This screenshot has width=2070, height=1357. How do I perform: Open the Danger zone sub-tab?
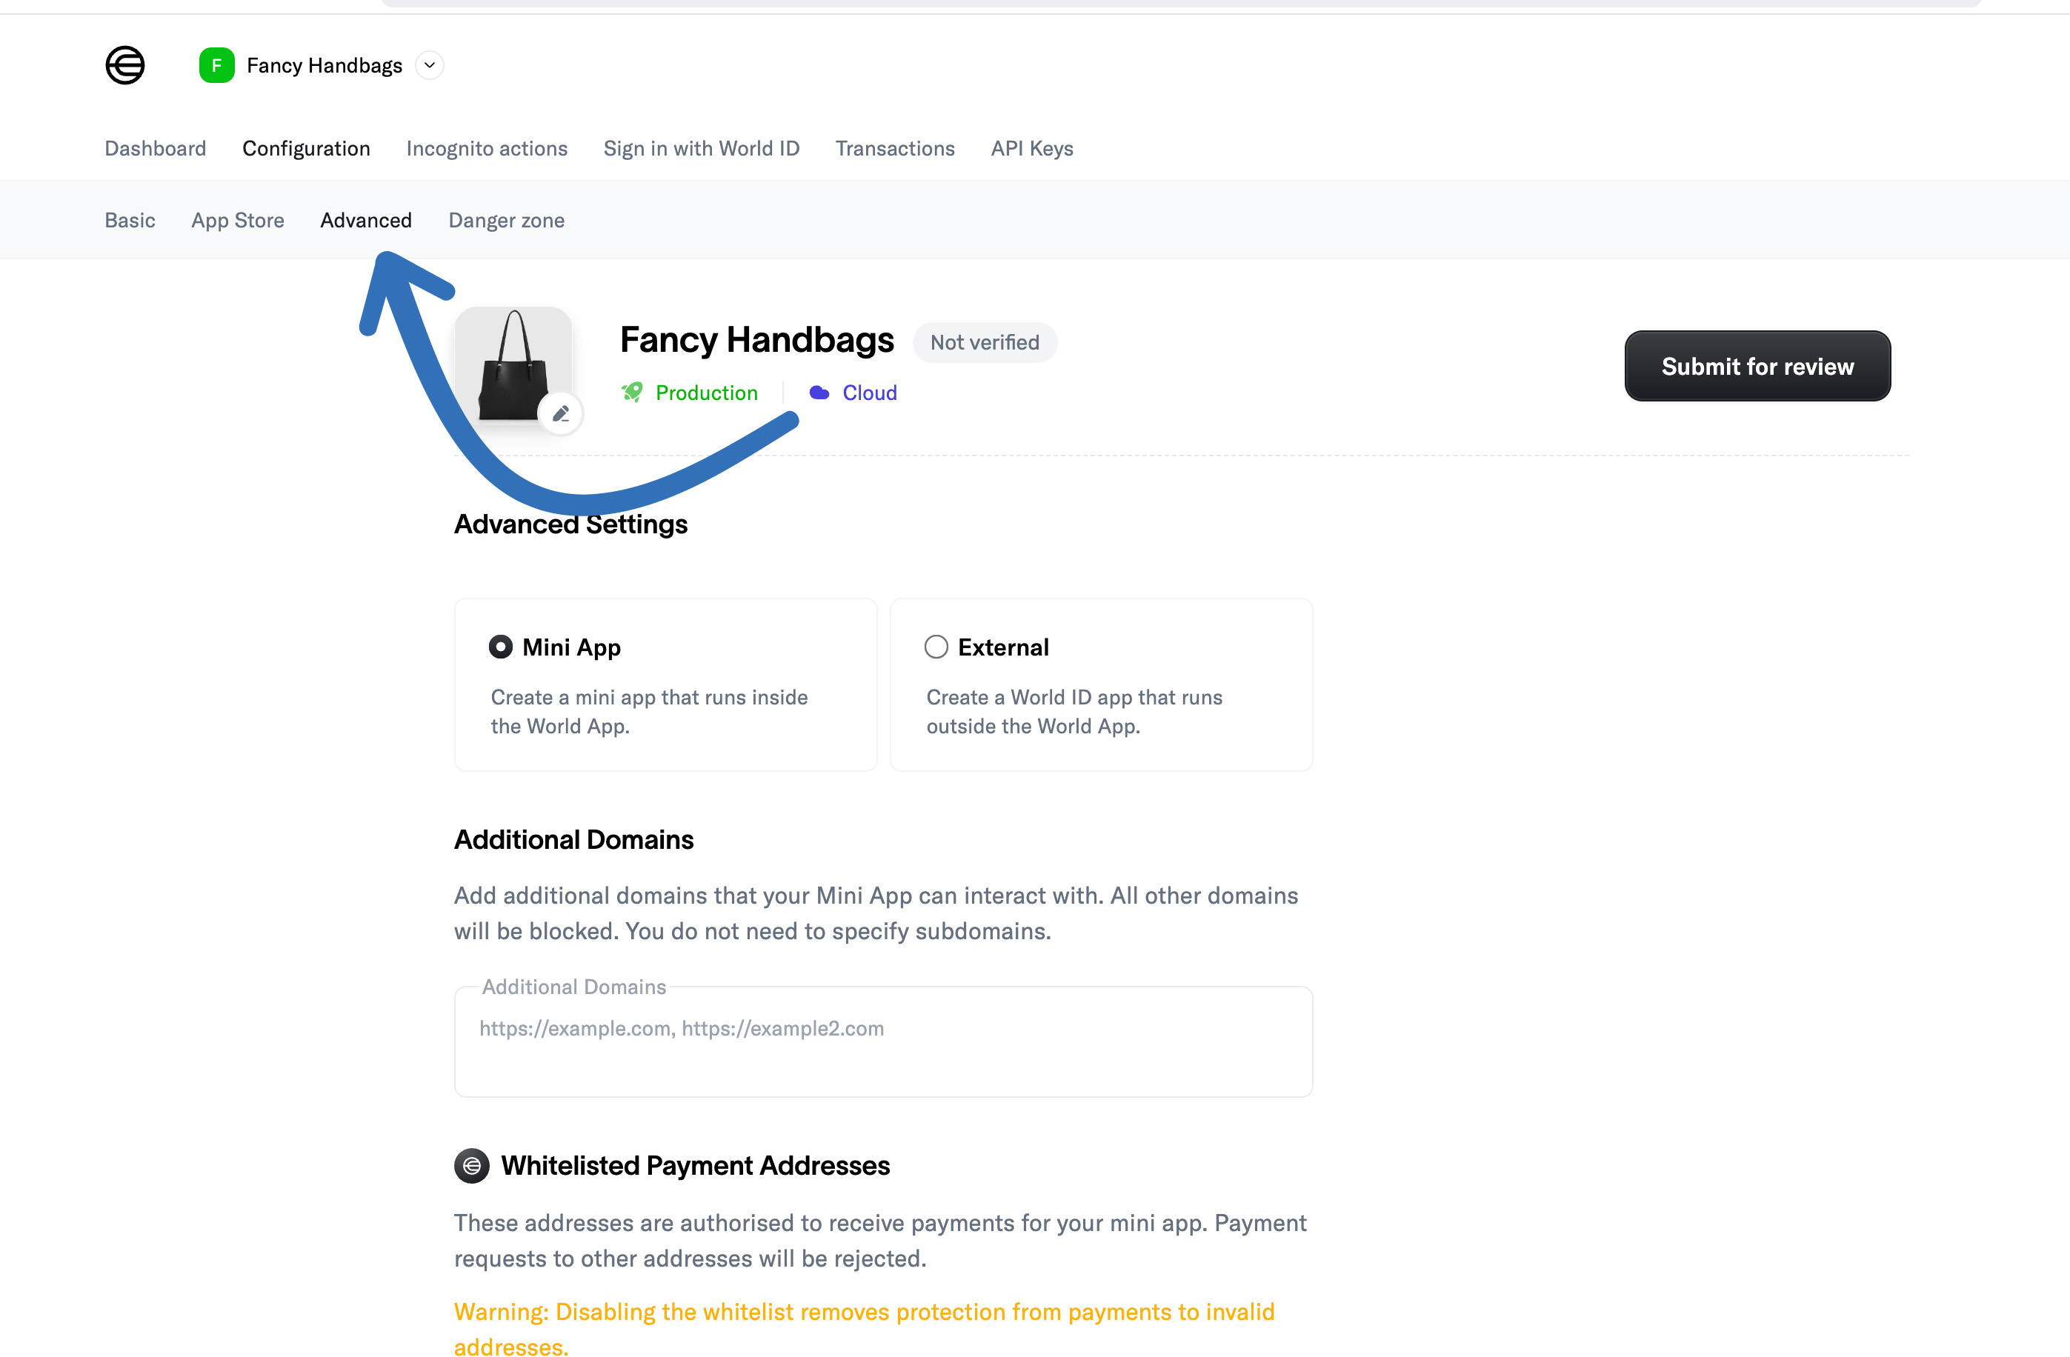506,221
